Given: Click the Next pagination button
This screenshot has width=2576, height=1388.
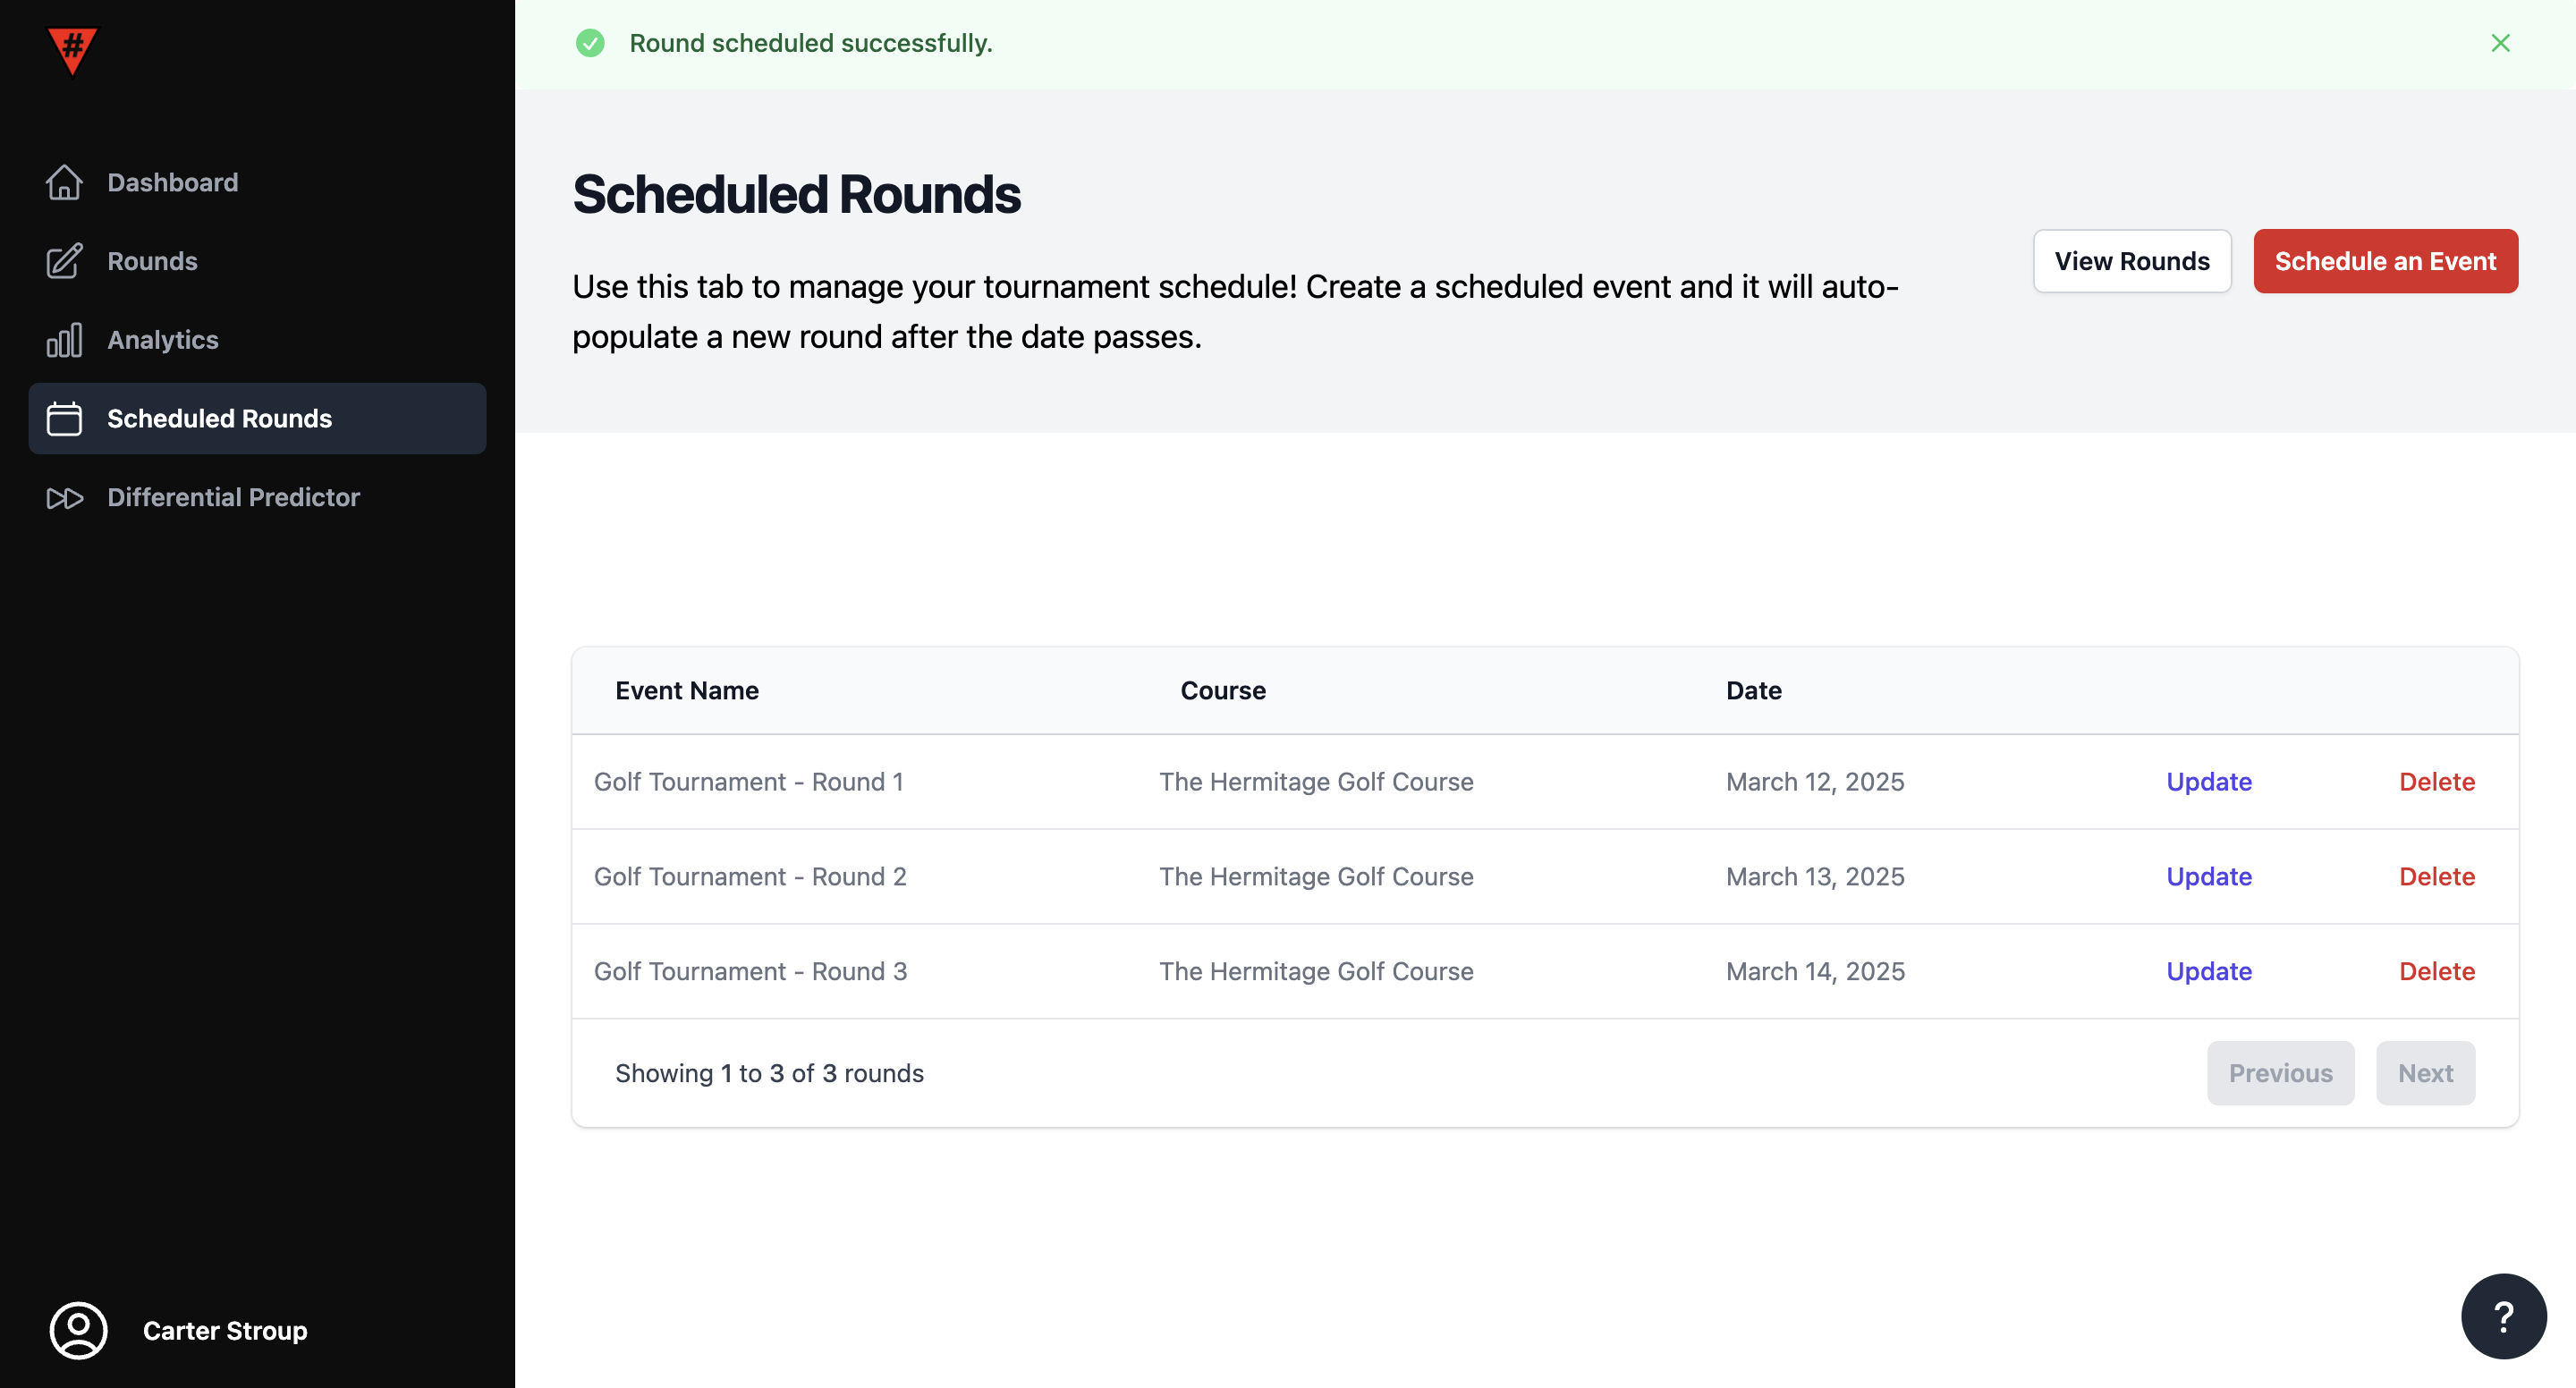Looking at the screenshot, I should click(2424, 1073).
